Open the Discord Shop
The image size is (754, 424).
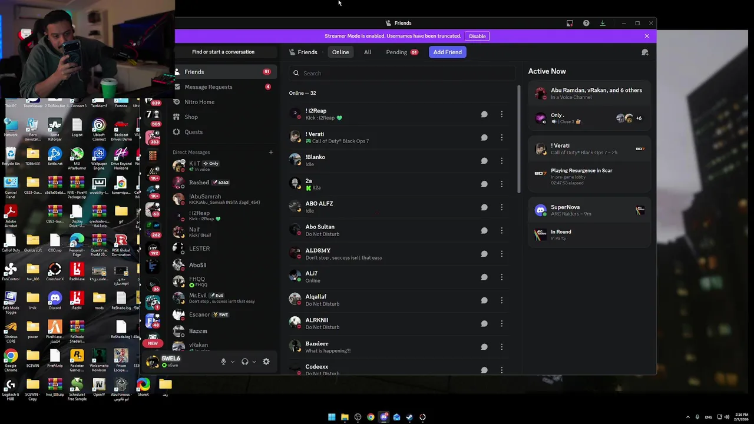[x=223, y=117]
